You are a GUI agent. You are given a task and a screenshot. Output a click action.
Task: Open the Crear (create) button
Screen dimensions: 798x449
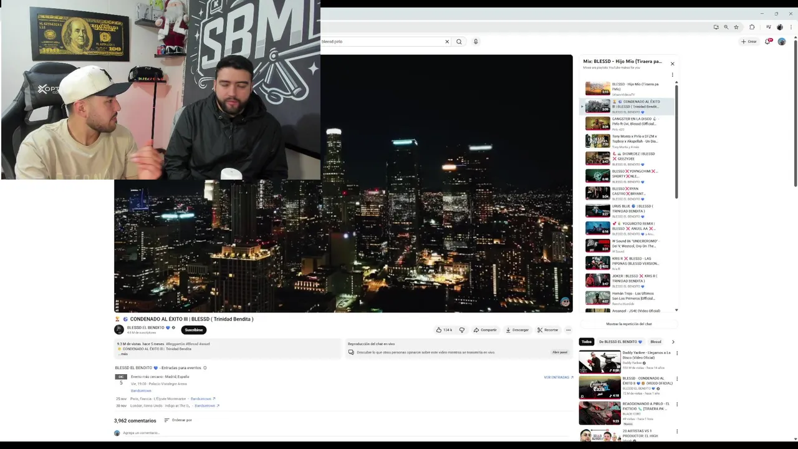[749, 42]
